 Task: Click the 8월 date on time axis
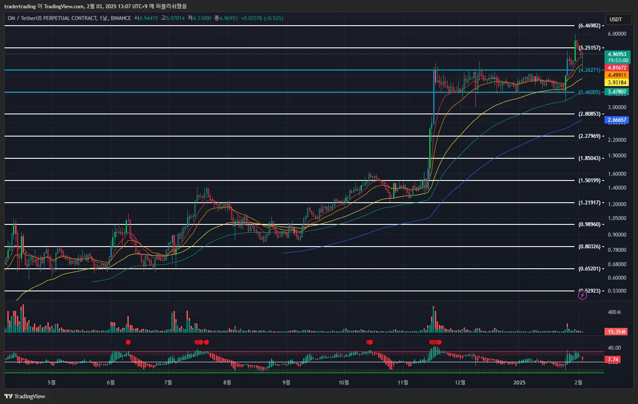coord(227,383)
